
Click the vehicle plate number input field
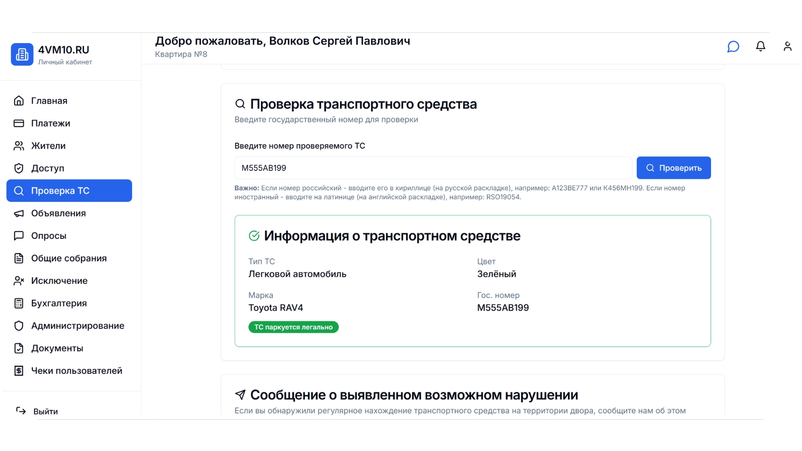(432, 167)
